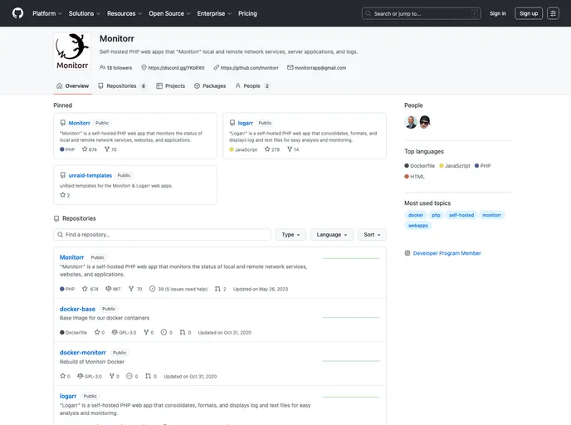Screen dimensions: 571x425
Task: Switch to the Projects tab
Action: pos(170,86)
